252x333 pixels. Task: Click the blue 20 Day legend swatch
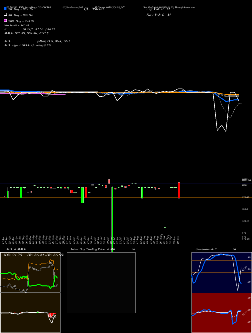6,9
